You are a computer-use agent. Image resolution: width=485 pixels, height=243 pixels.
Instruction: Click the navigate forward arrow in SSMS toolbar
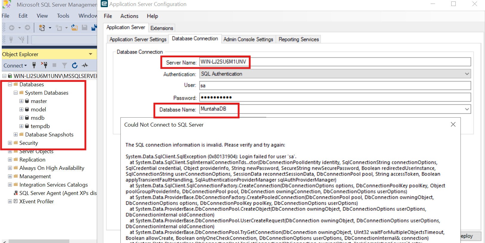point(27,27)
